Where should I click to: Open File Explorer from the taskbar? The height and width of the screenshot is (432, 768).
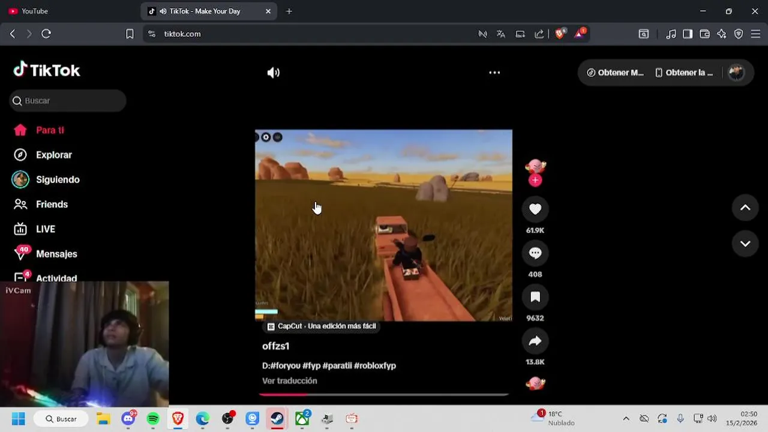(x=104, y=419)
